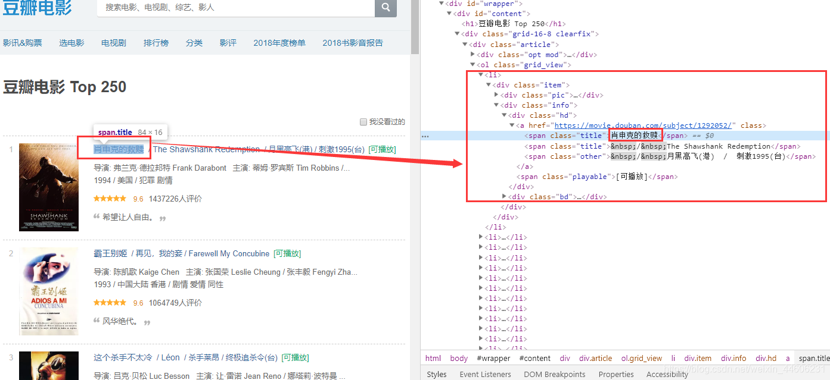Select the 1437226人评价 text
This screenshot has width=830, height=380.
(175, 199)
